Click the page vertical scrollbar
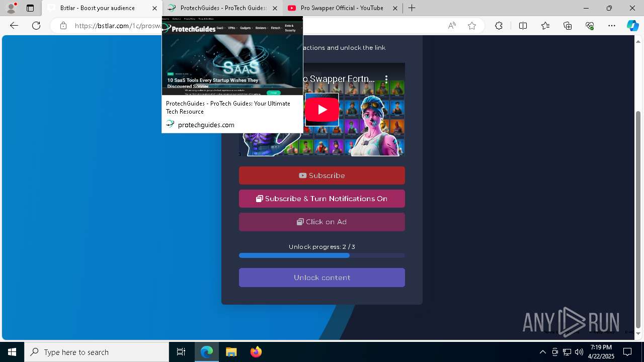Viewport: 644px width, 362px height. click(638, 219)
